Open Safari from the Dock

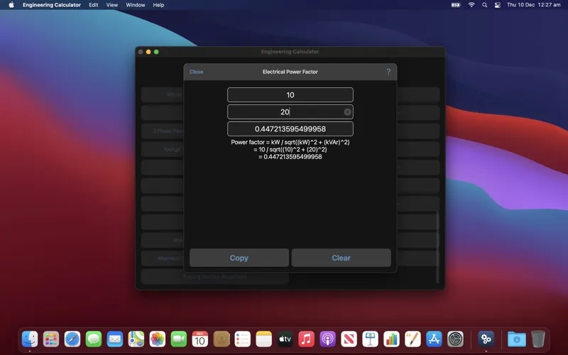(72, 339)
